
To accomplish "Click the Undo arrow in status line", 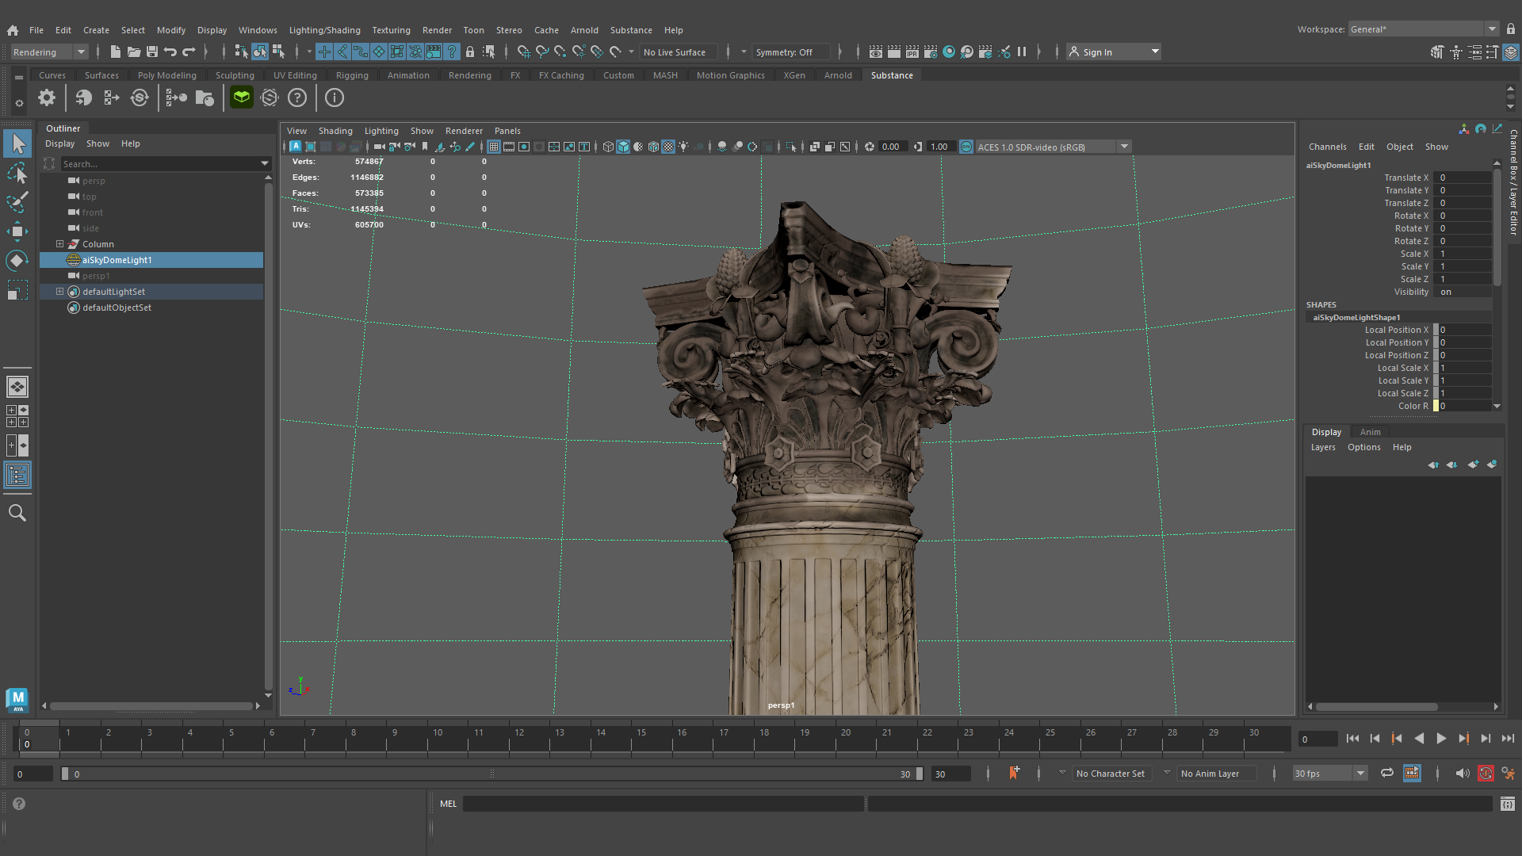I will coord(170,52).
